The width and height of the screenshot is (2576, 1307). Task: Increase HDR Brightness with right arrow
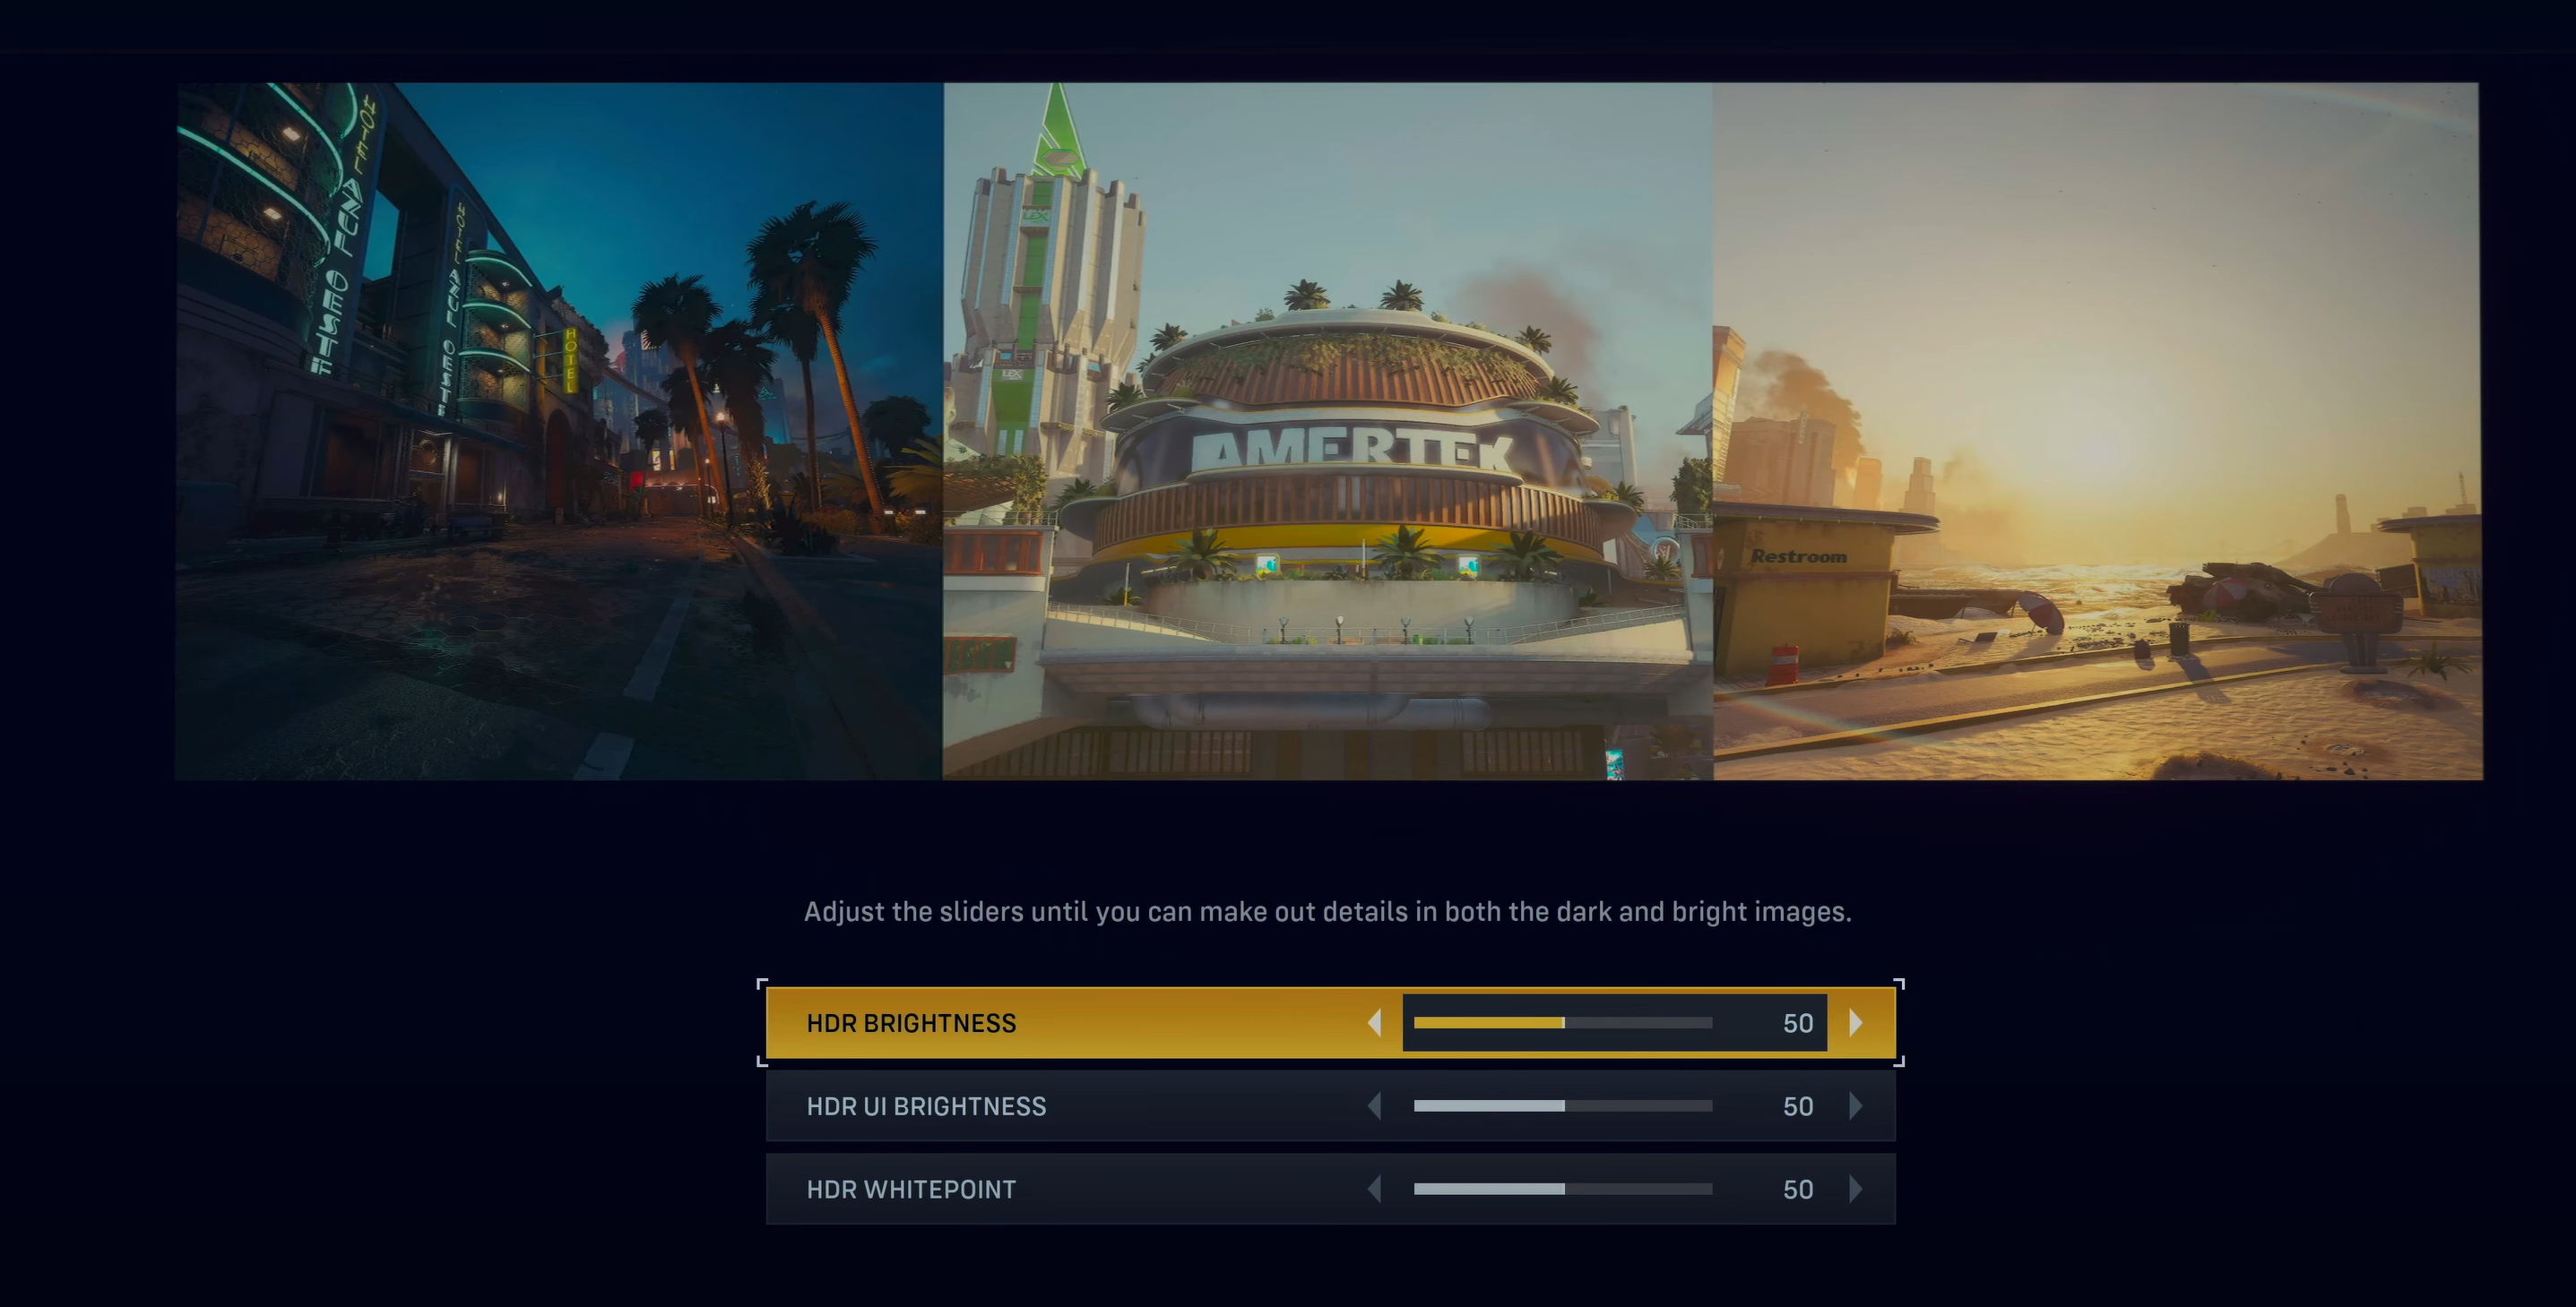(x=1856, y=1023)
